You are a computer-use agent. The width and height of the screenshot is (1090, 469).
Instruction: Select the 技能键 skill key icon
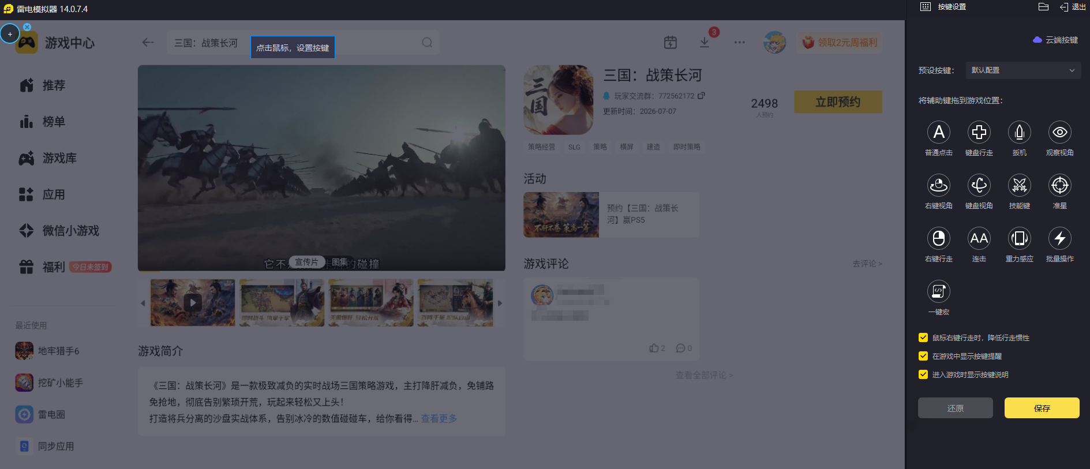point(1020,185)
